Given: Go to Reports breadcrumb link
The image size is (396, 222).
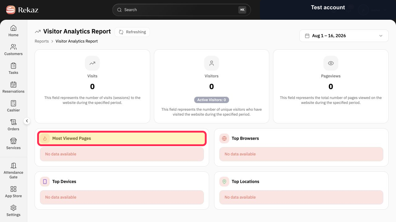Looking at the screenshot, I should [42, 41].
